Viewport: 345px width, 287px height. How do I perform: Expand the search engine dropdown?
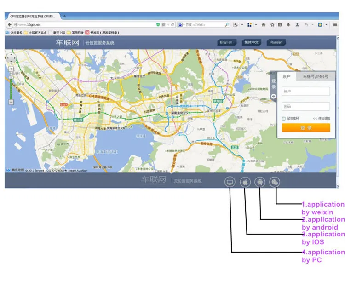183,24
